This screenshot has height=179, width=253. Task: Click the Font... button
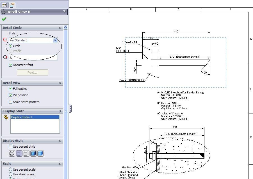[32, 72]
